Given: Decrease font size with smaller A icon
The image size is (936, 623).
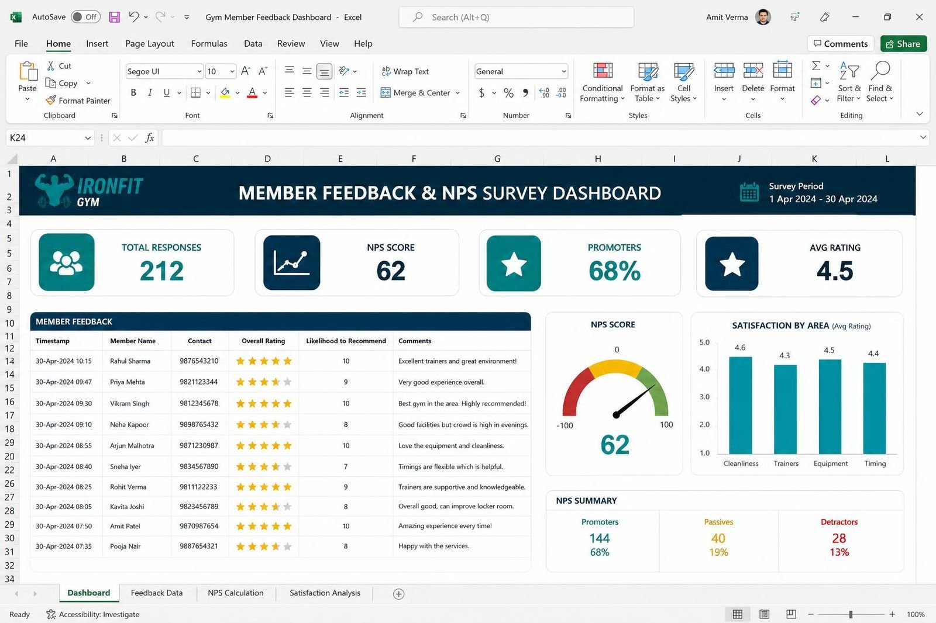Looking at the screenshot, I should pos(263,71).
